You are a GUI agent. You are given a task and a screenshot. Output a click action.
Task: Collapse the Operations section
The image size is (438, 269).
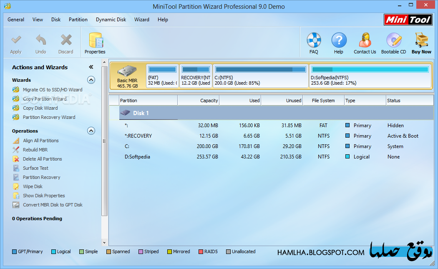[91, 131]
